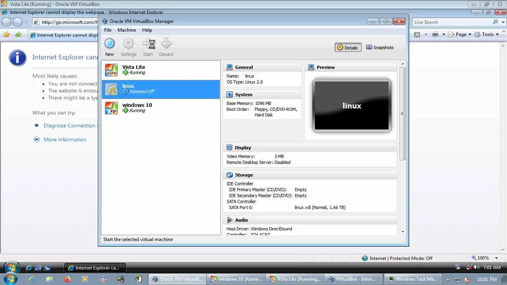Click the linux preview thumbnail

[352, 106]
